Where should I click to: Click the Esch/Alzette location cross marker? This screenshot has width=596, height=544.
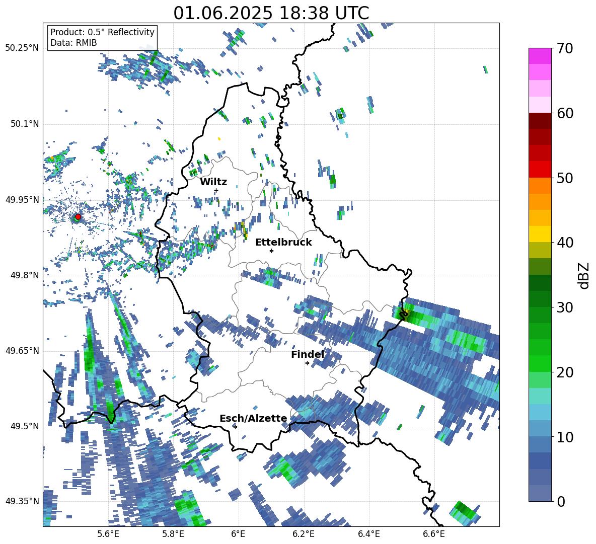click(x=235, y=427)
